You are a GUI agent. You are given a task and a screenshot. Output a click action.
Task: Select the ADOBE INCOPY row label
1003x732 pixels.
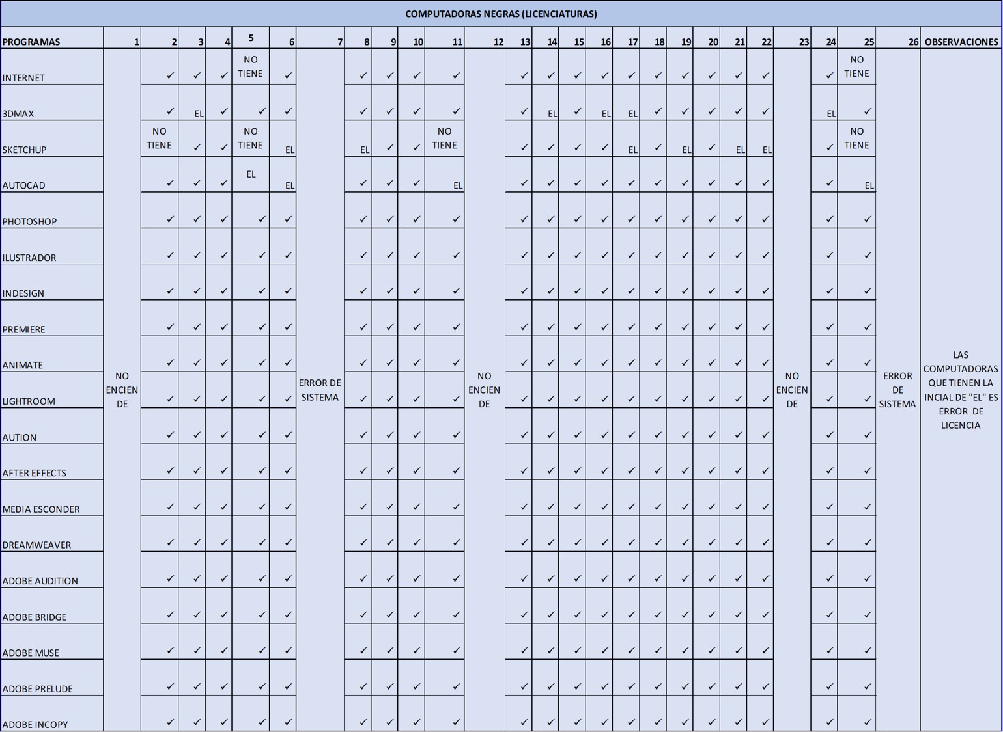tap(52, 714)
